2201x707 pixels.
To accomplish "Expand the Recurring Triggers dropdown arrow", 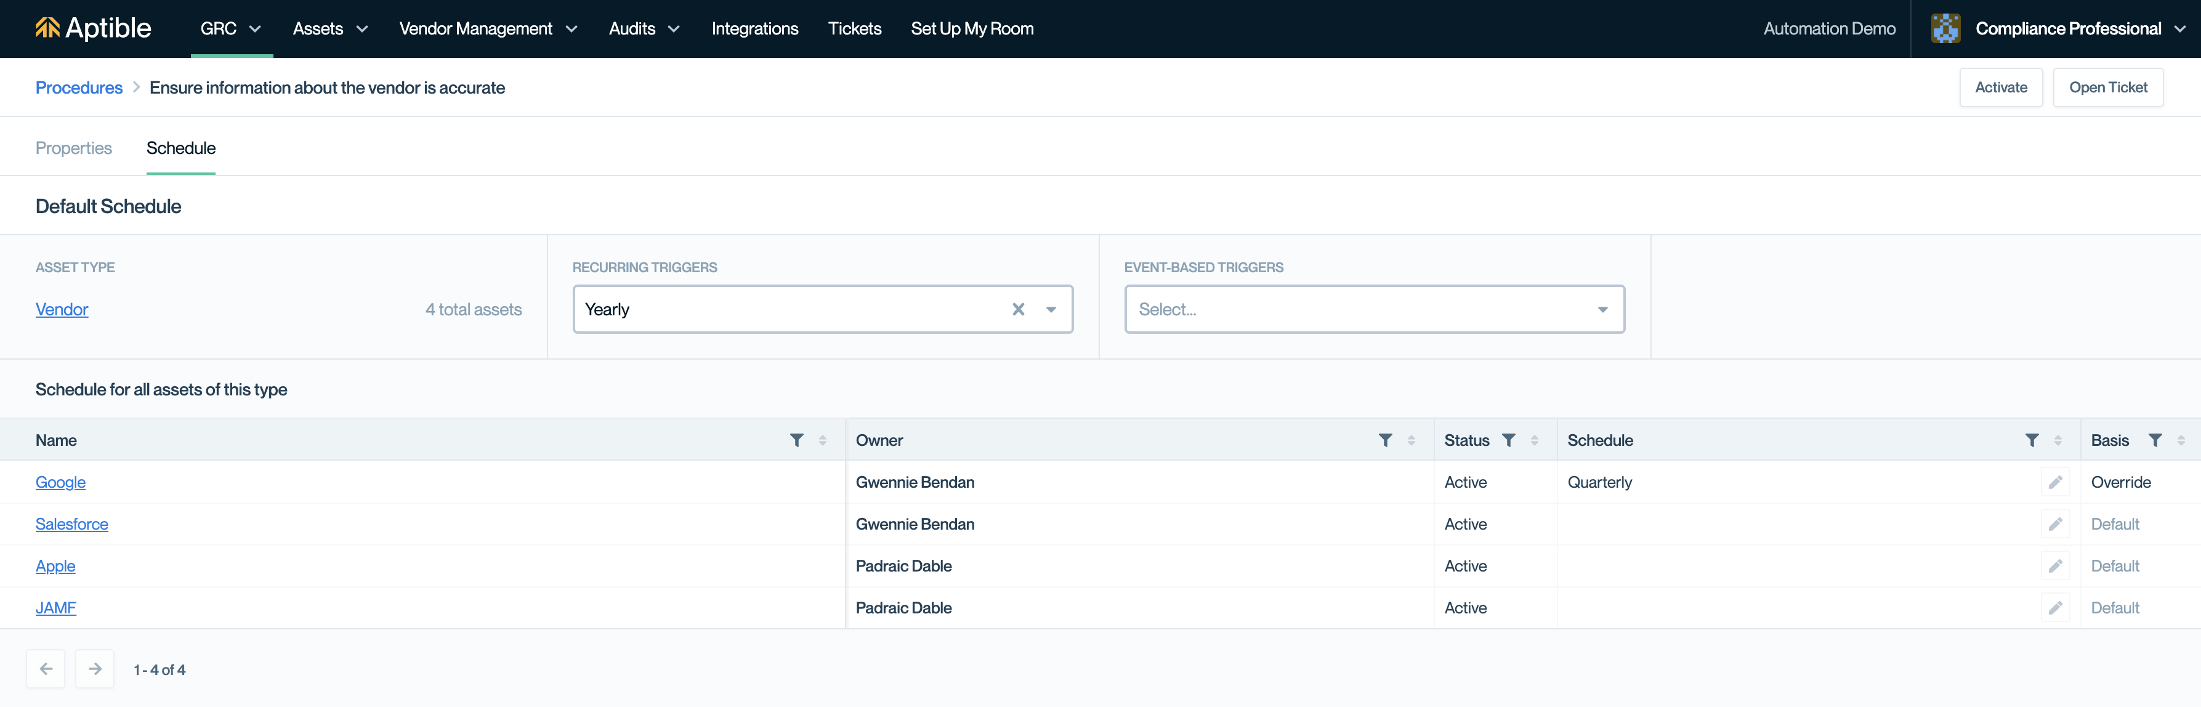I will pos(1051,310).
